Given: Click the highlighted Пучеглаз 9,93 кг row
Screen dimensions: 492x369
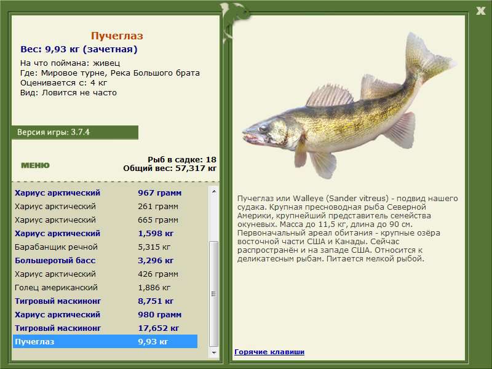Looking at the screenshot, I should click(x=105, y=341).
